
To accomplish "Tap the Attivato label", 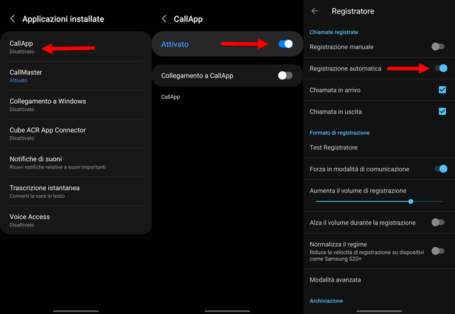I will point(175,44).
